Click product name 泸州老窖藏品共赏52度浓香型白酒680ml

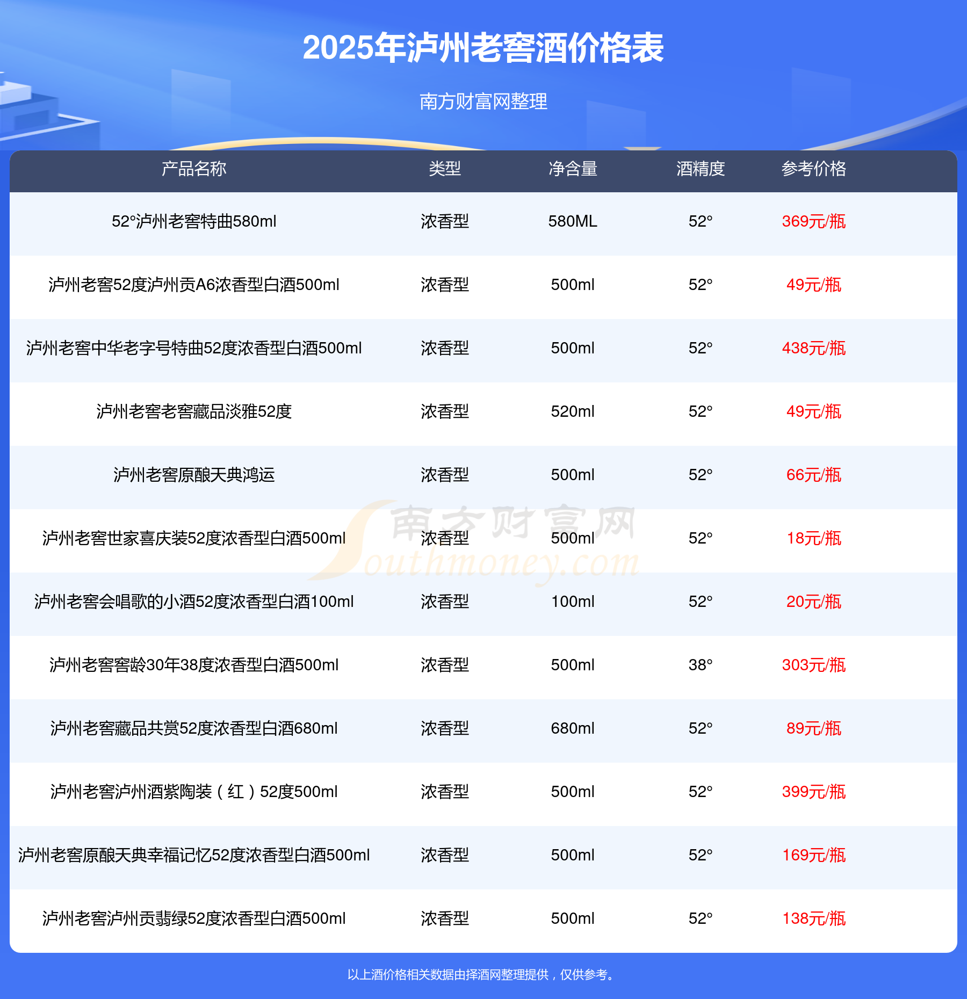(194, 728)
